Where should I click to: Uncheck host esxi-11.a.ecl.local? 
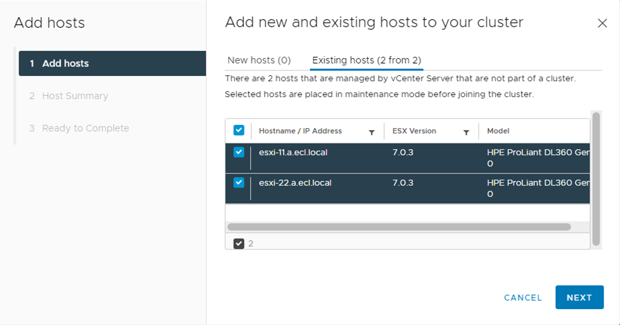tap(239, 153)
